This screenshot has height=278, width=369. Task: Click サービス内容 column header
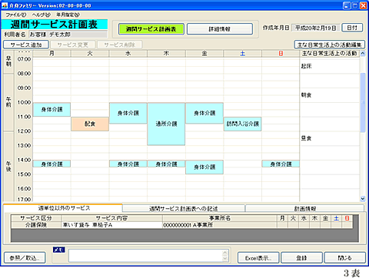coord(112,218)
